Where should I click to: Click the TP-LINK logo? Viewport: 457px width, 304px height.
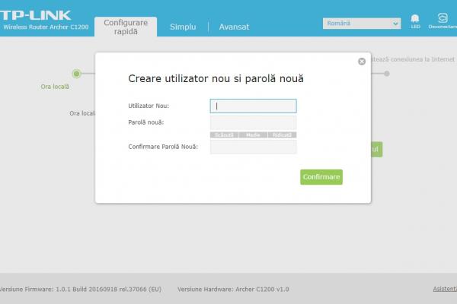coord(35,15)
